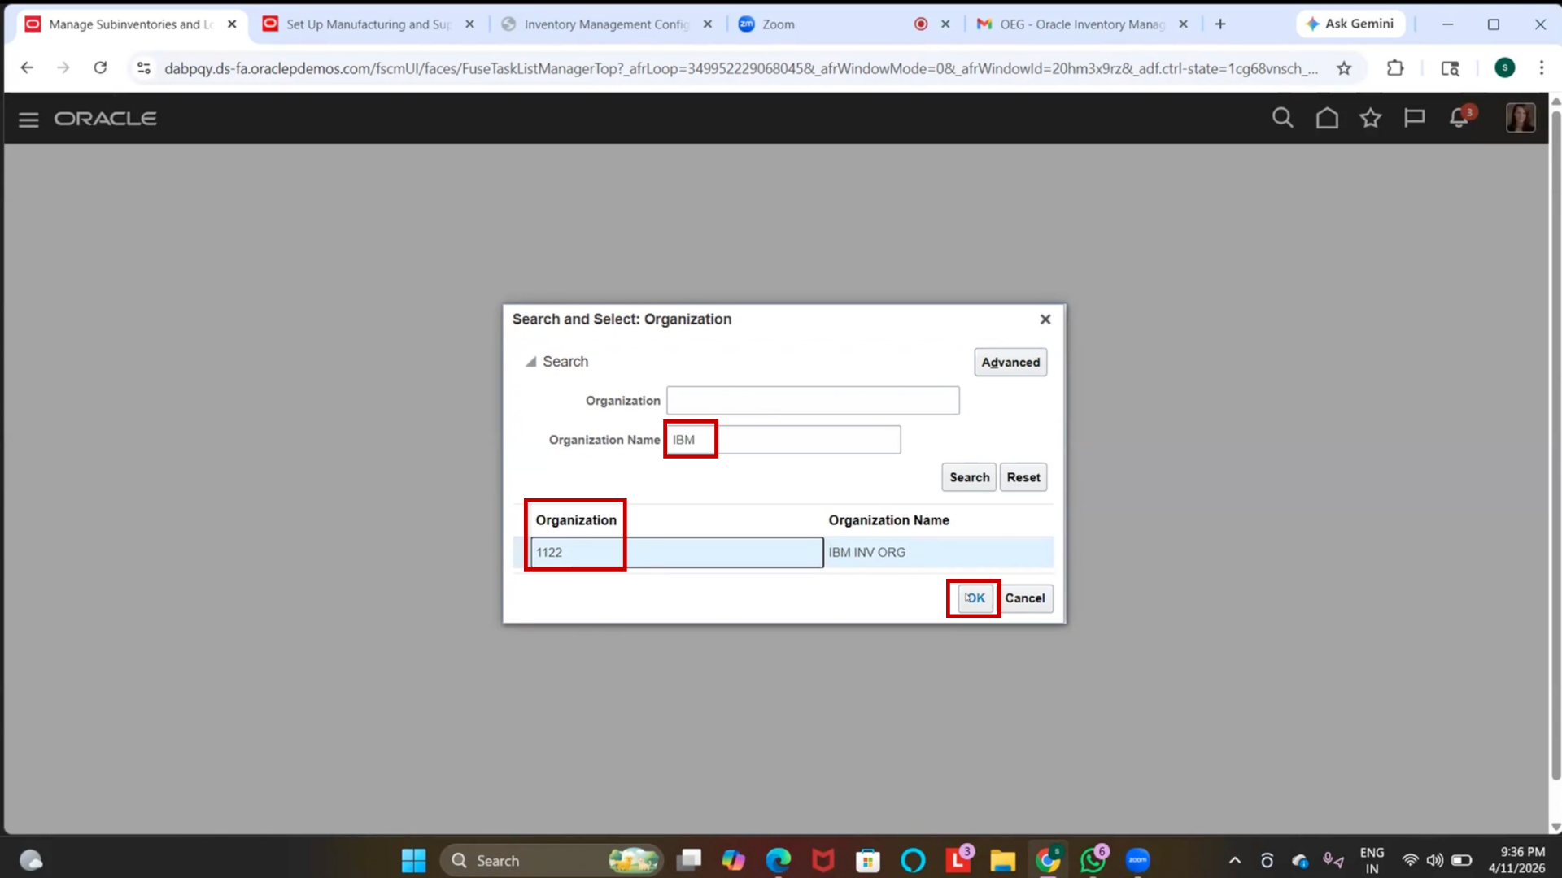Screen dimensions: 1562x878
Task: Close the Set Up Manufacturing tab
Action: [x=469, y=24]
